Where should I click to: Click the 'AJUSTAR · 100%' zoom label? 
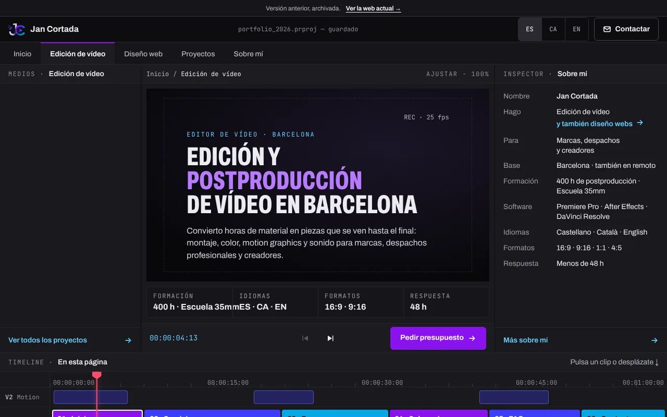click(458, 74)
